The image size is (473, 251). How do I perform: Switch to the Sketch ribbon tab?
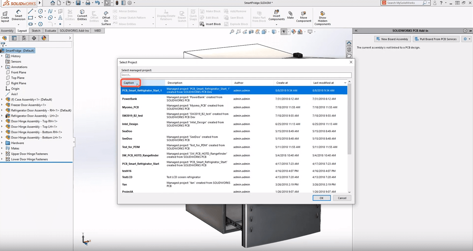coord(36,31)
